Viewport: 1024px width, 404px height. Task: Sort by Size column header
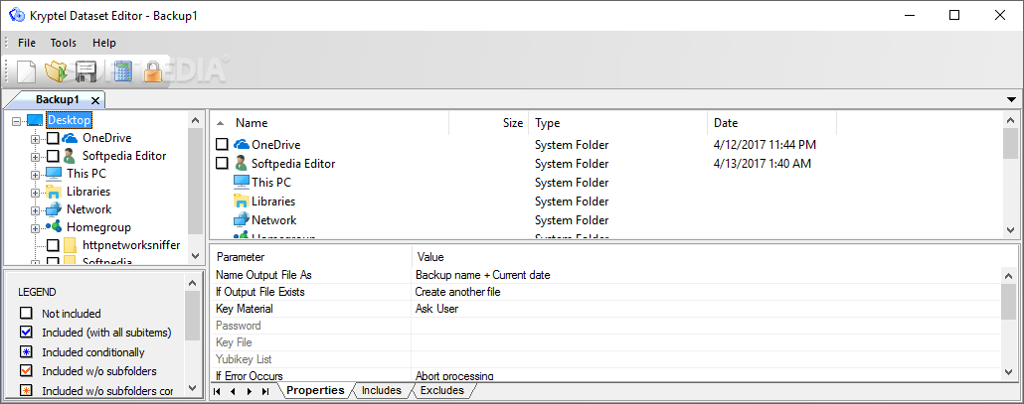pos(489,122)
